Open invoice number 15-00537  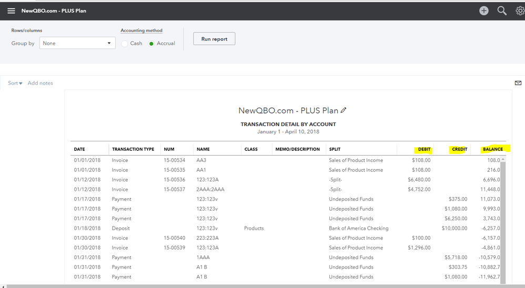coord(175,189)
